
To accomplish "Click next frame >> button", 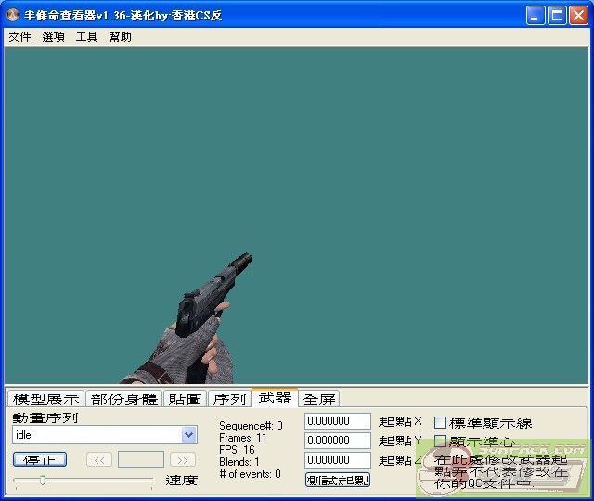I will pos(183,459).
